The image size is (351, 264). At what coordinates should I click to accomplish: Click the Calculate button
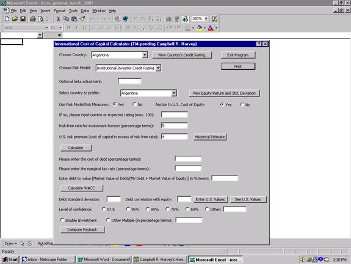tap(76, 148)
